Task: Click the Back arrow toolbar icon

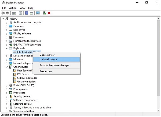Action: coord(3,13)
